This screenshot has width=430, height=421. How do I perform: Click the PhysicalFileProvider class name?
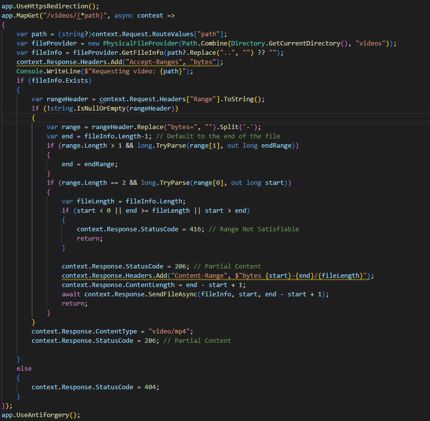141,44
